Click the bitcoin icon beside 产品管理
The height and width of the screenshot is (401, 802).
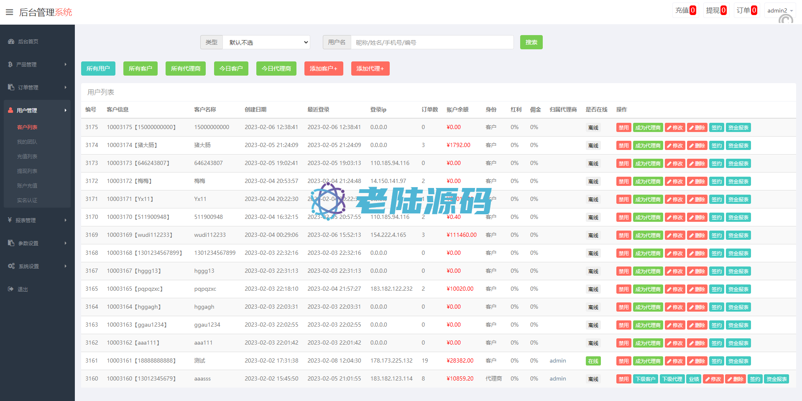[x=10, y=64]
